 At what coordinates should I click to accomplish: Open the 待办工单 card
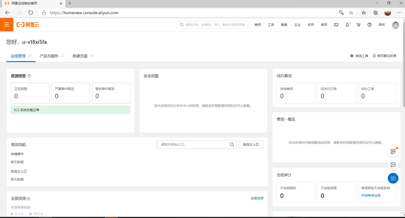(x=377, y=93)
